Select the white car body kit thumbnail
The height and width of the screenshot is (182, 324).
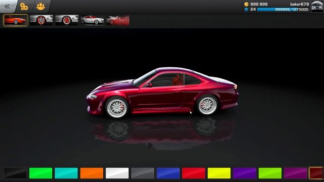click(x=92, y=20)
